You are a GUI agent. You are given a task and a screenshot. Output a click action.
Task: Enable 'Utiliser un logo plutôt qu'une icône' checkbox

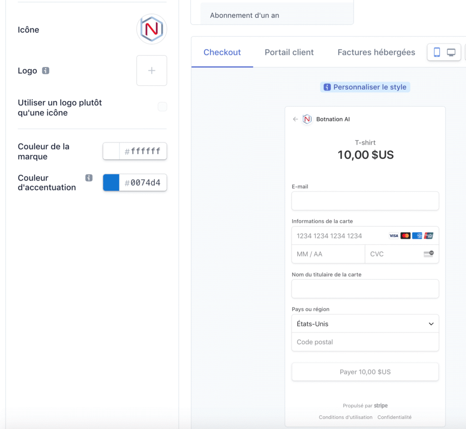162,107
